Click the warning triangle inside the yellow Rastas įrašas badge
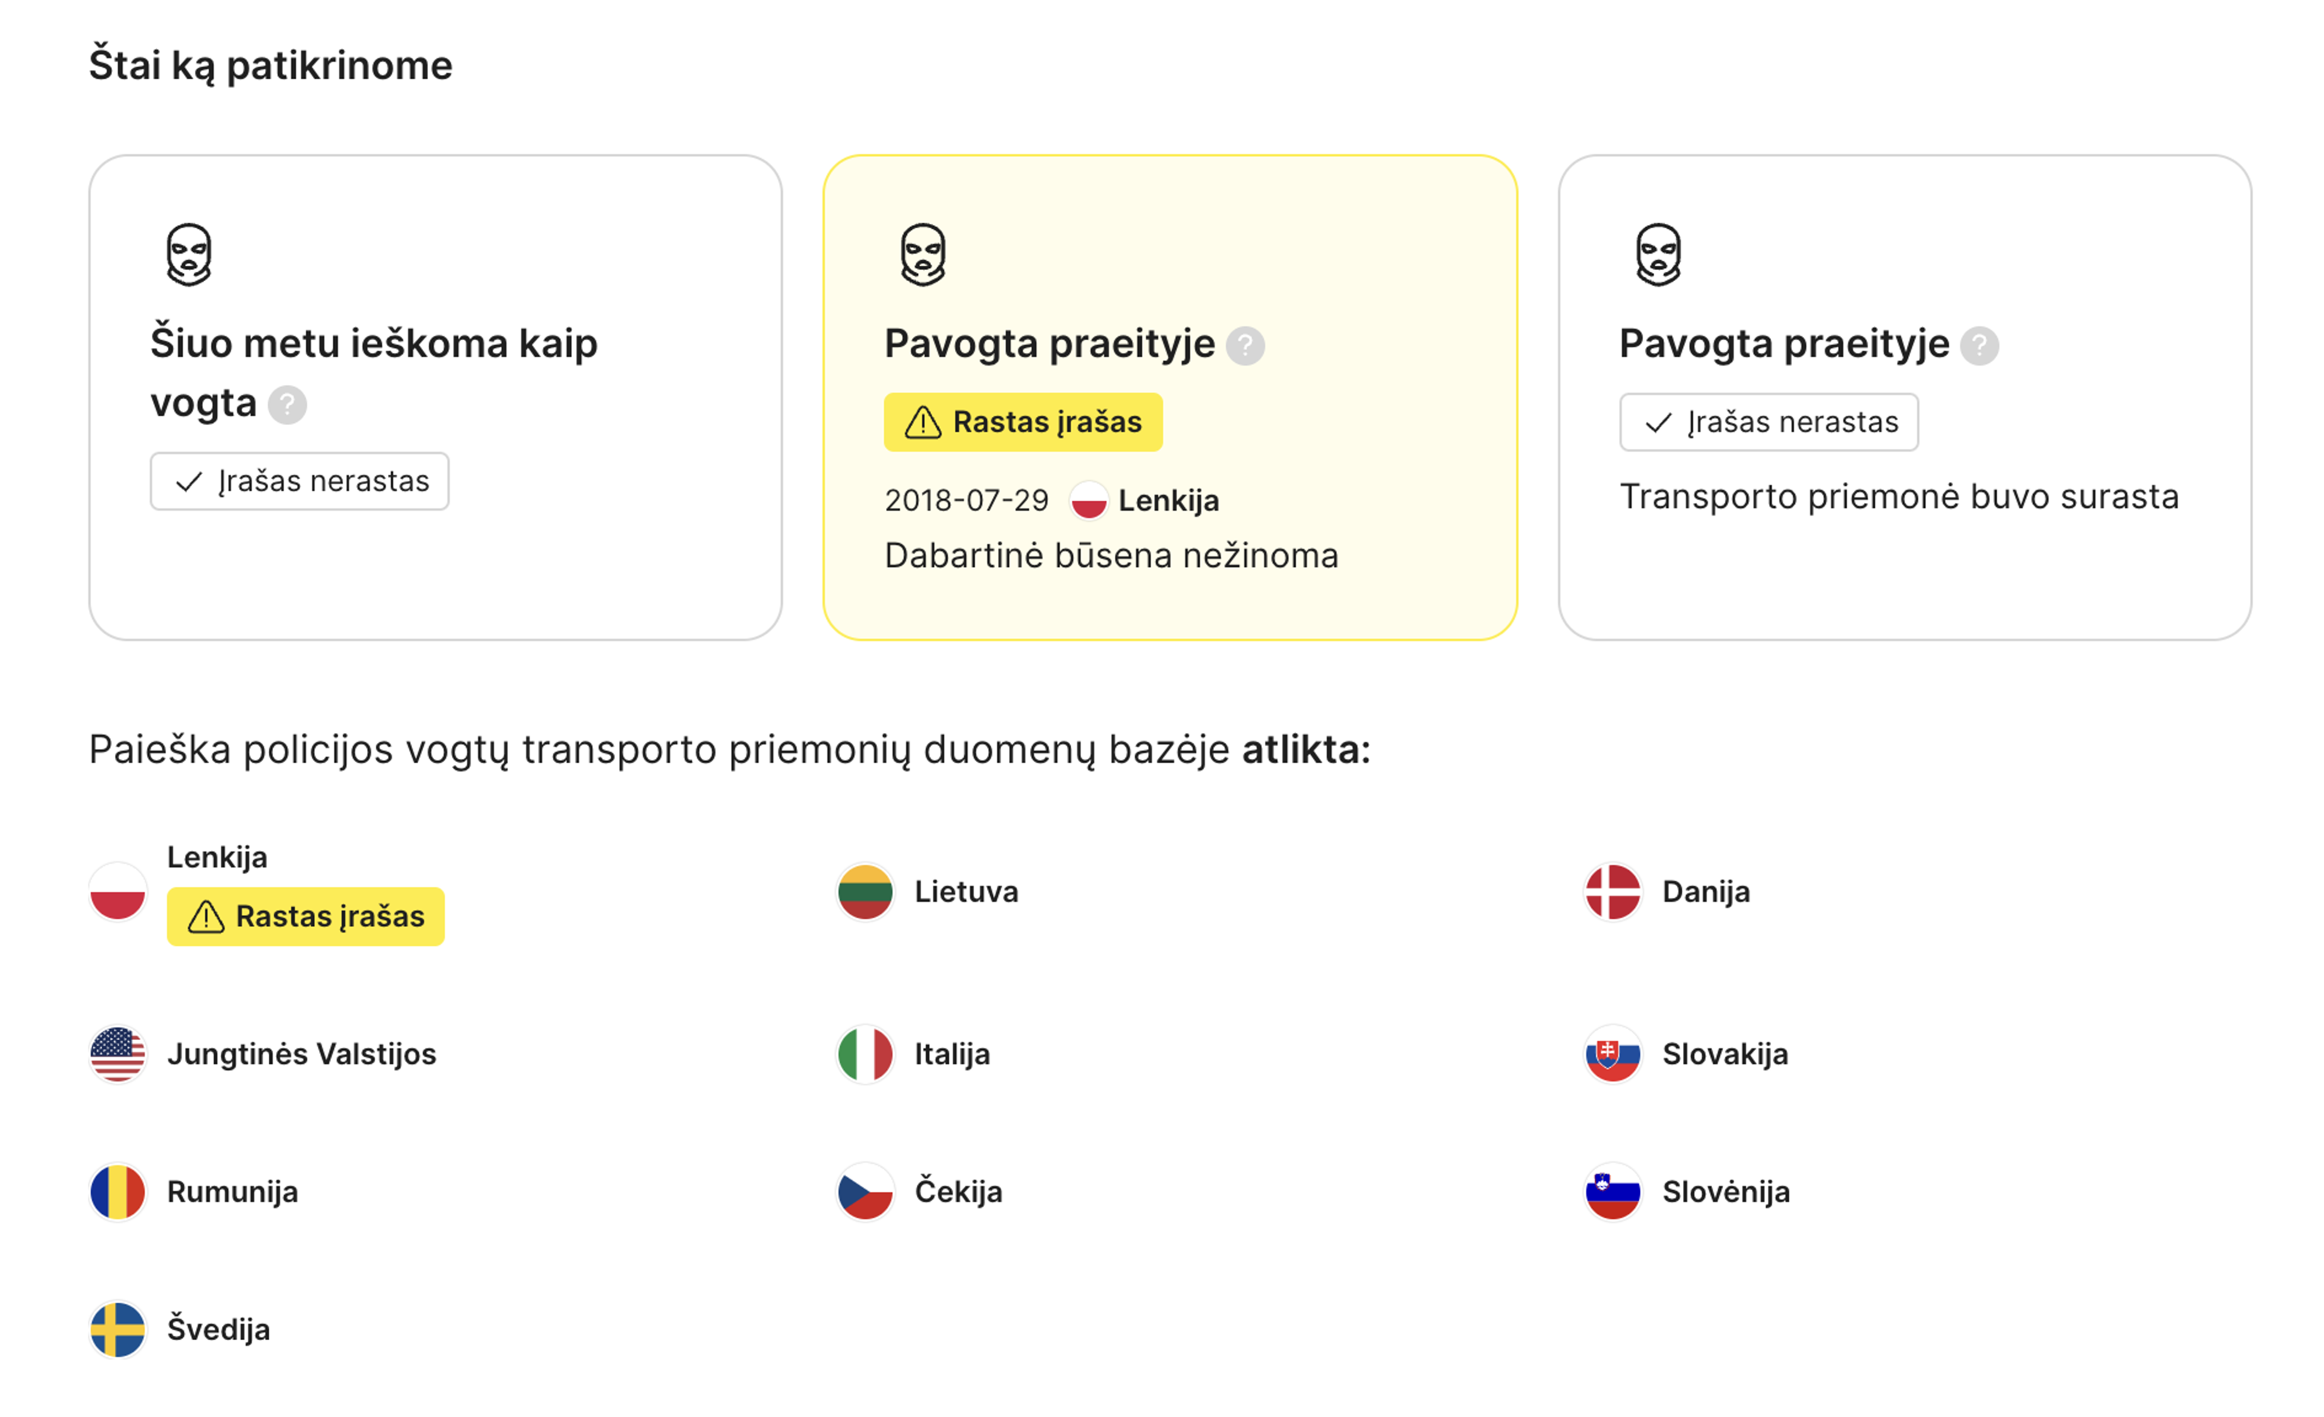The width and height of the screenshot is (2324, 1417). pos(924,422)
